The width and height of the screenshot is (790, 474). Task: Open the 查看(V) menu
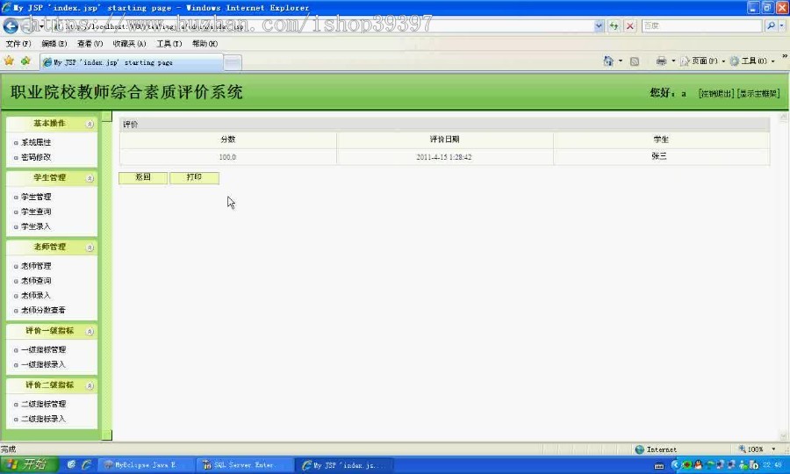90,44
